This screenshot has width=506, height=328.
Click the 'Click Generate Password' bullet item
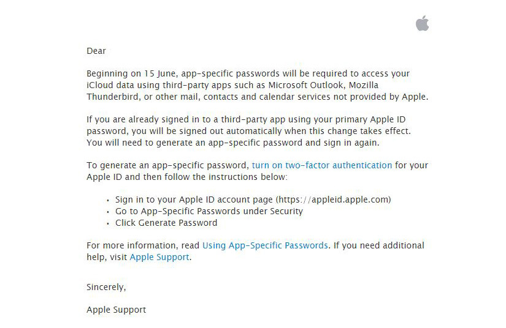point(166,223)
